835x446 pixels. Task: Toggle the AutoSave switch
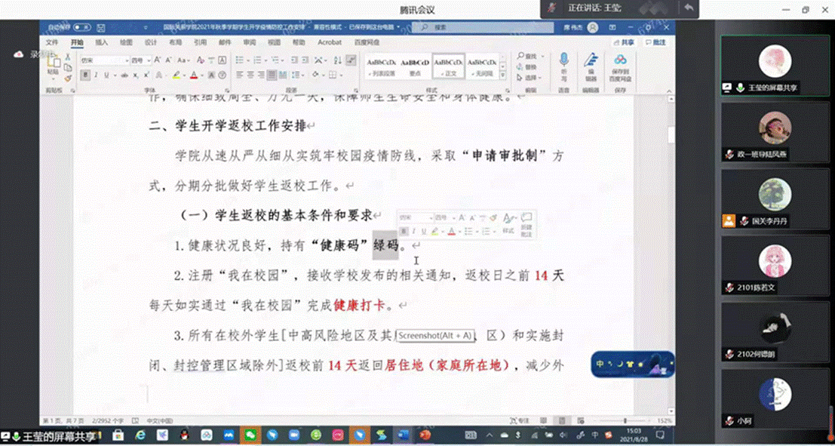coord(81,27)
